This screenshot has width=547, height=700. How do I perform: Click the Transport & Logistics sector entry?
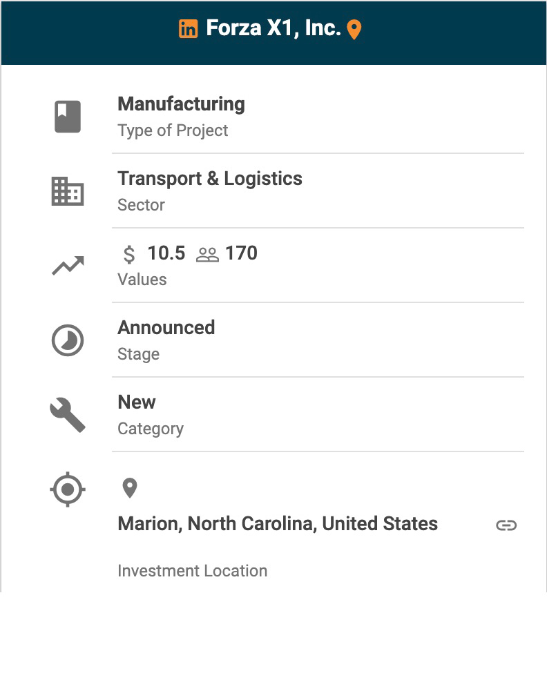210,179
